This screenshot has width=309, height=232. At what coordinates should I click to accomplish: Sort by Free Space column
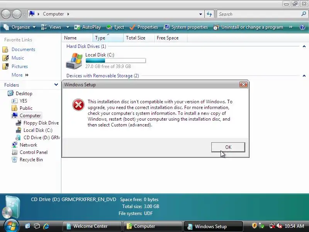(171, 38)
